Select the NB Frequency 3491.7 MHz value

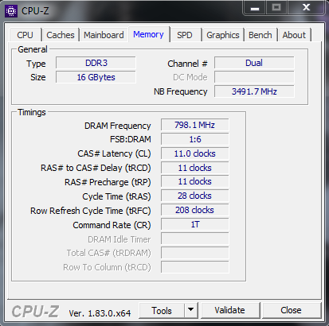[254, 91]
